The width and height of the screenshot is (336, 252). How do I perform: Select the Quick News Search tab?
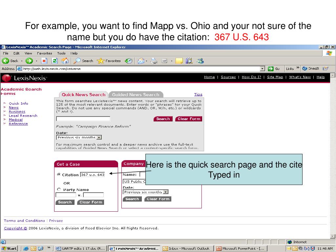(84, 94)
